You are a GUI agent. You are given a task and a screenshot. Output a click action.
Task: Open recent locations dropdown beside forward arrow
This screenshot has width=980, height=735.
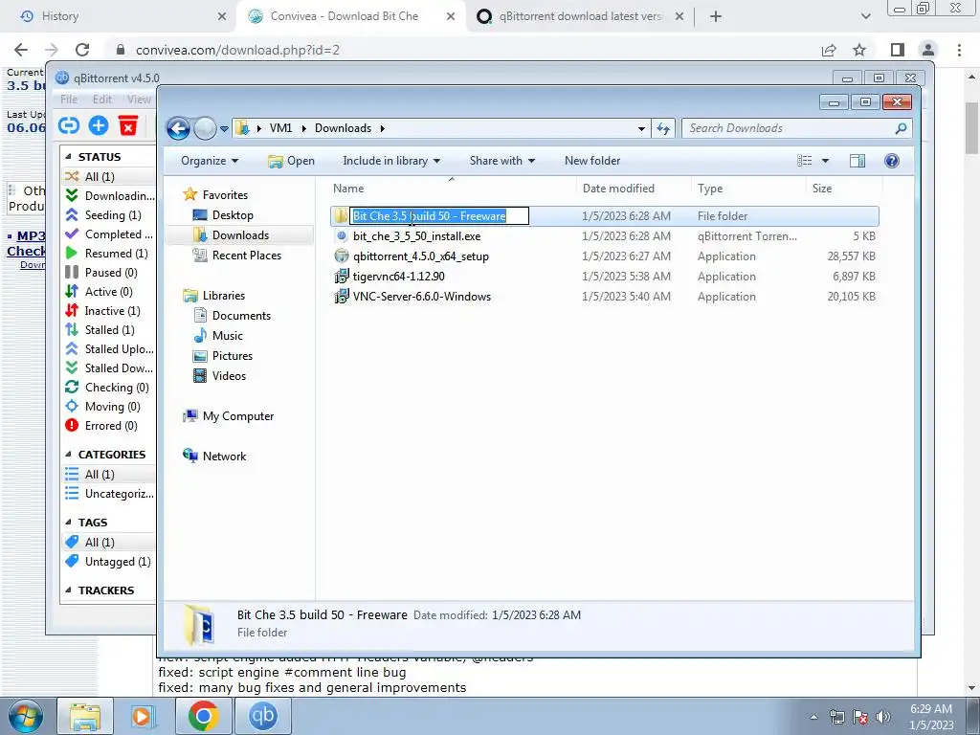coord(224,129)
